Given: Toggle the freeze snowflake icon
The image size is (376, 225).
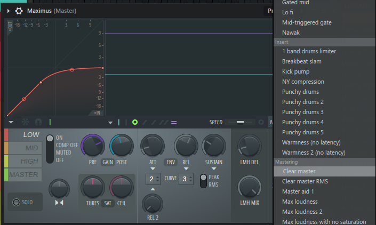Looking at the screenshot, I should [x=25, y=122].
